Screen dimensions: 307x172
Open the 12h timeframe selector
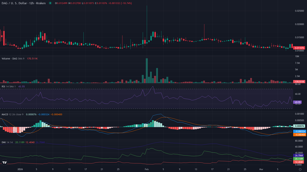[x=31, y=3]
